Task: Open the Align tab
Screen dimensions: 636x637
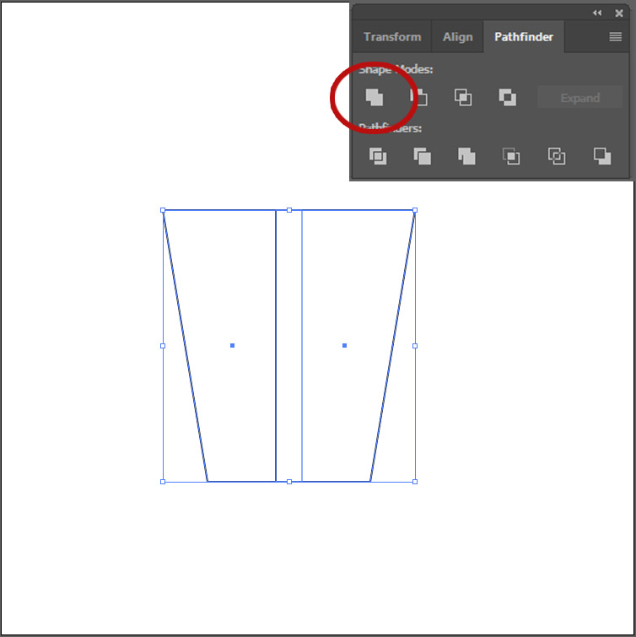Action: click(458, 37)
